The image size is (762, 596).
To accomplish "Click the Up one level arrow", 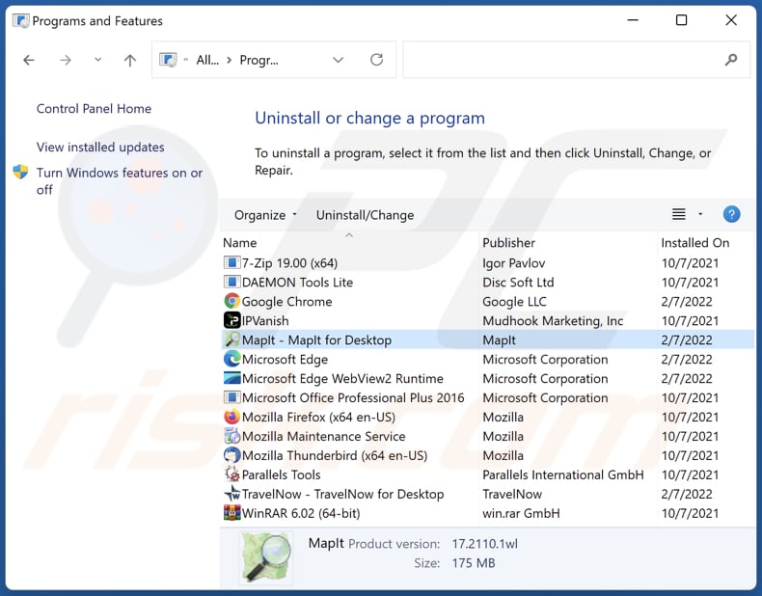I will click(x=130, y=60).
